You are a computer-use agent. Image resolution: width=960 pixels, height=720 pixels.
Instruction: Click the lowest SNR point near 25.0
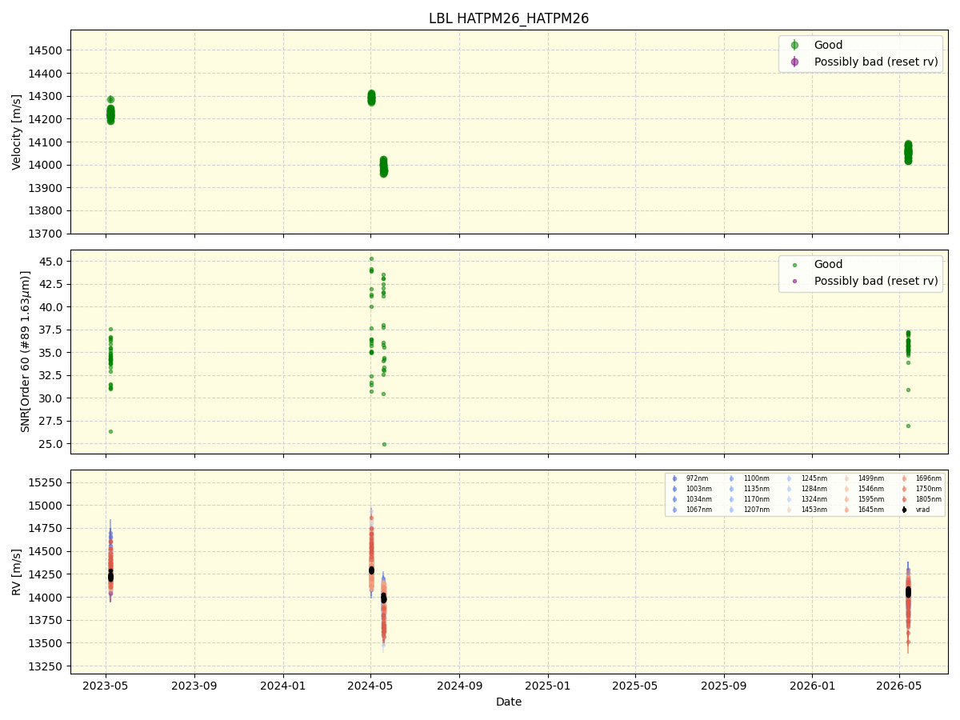tap(384, 444)
